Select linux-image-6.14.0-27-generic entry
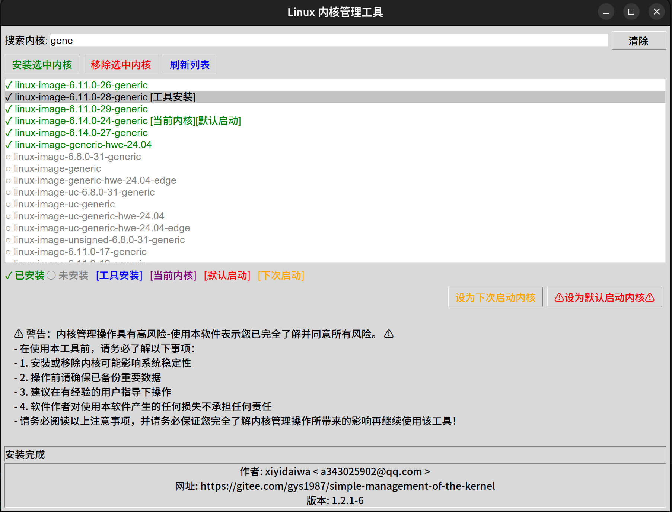The height and width of the screenshot is (512, 672). 335,133
